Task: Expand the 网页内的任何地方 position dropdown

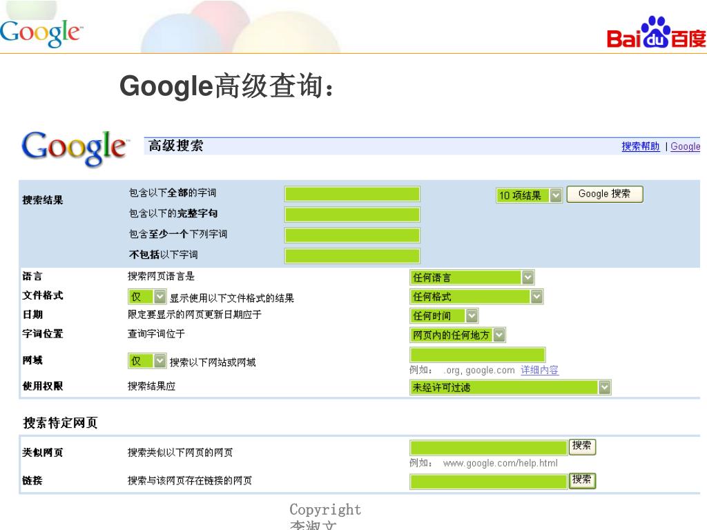Action: pyautogui.click(x=458, y=335)
